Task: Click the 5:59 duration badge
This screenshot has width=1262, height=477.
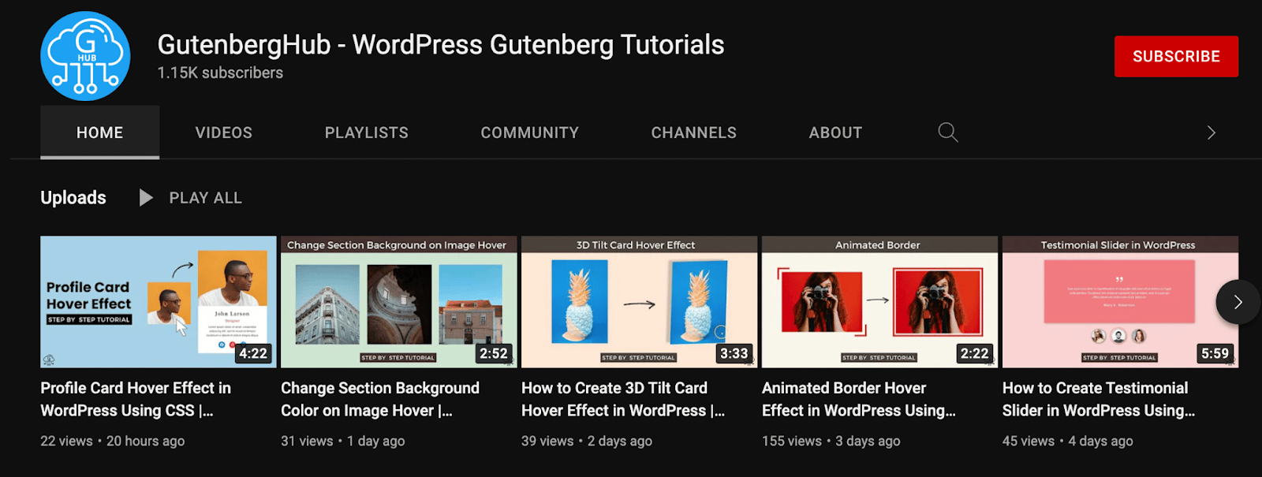Action: point(1215,353)
